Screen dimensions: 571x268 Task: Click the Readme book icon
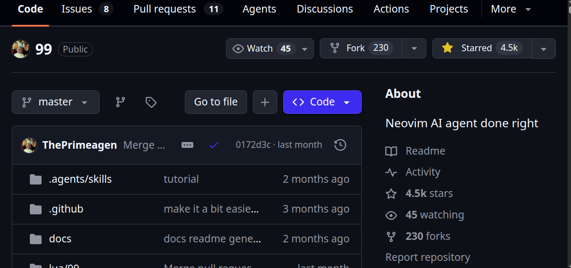(x=391, y=151)
